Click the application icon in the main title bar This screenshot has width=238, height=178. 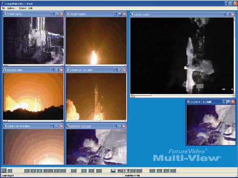pyautogui.click(x=2, y=3)
